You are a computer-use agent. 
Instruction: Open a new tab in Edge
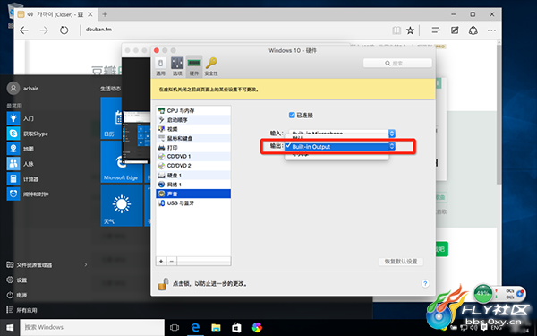click(x=105, y=14)
